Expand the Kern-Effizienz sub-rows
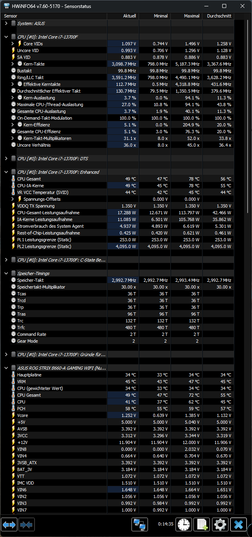The height and width of the screenshot is (537, 252). click(13, 125)
